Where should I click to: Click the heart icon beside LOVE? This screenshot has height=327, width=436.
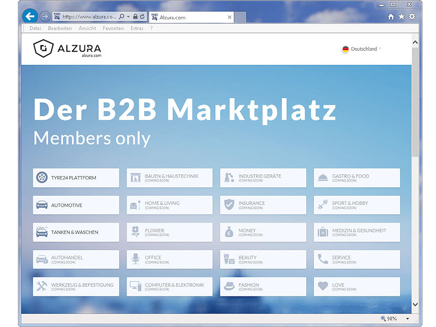pos(323,286)
